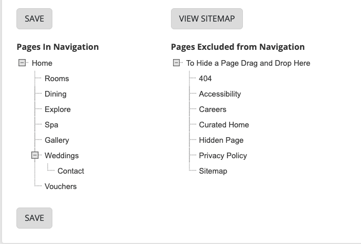Click the Weddings page label
The image size is (361, 244).
[x=62, y=156]
